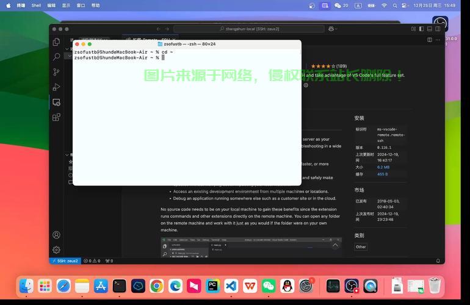Open the Copilot dropdown in VS Code title bar
Image resolution: width=470 pixels, height=305 pixels.
point(333,29)
